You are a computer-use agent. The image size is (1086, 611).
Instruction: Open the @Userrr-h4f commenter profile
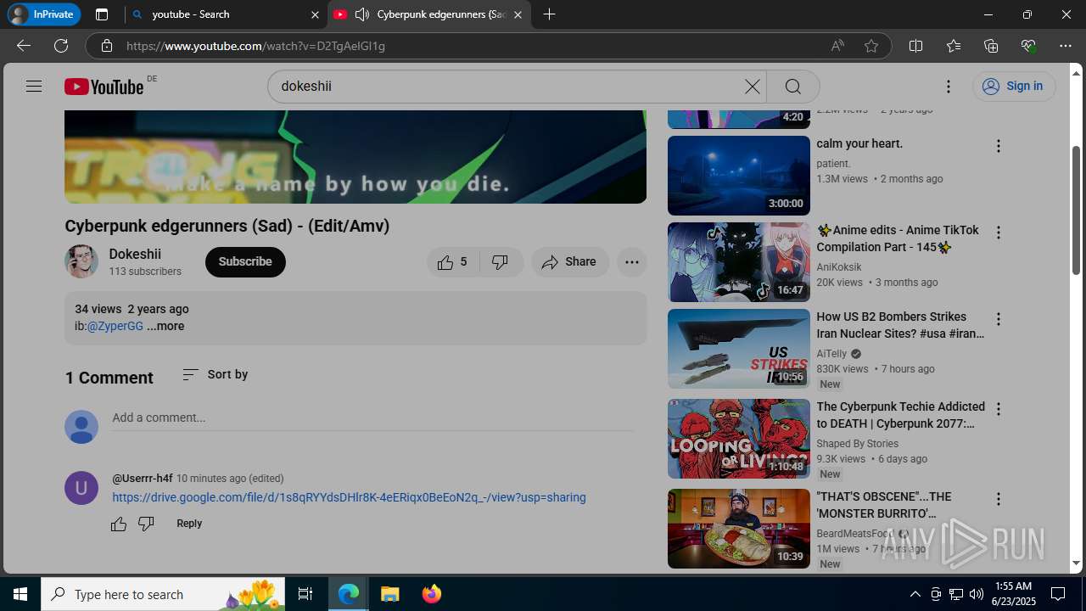(143, 479)
